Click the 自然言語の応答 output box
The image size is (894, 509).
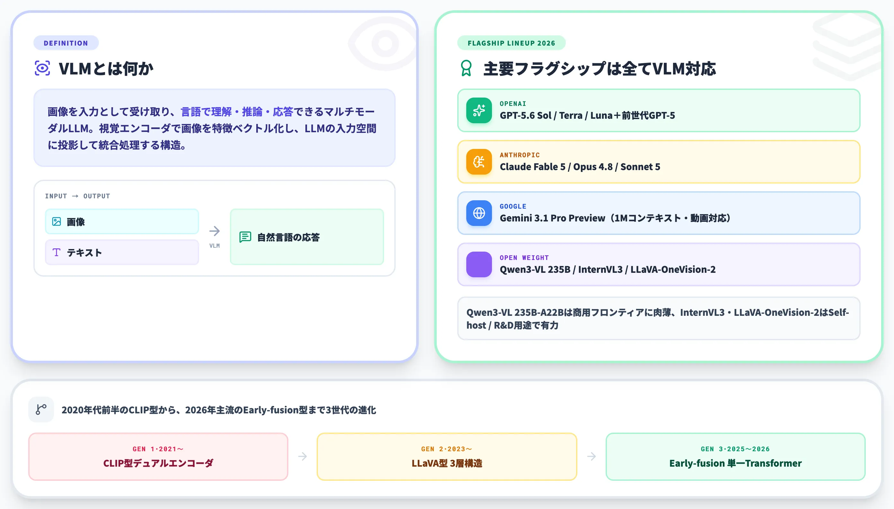[307, 237]
